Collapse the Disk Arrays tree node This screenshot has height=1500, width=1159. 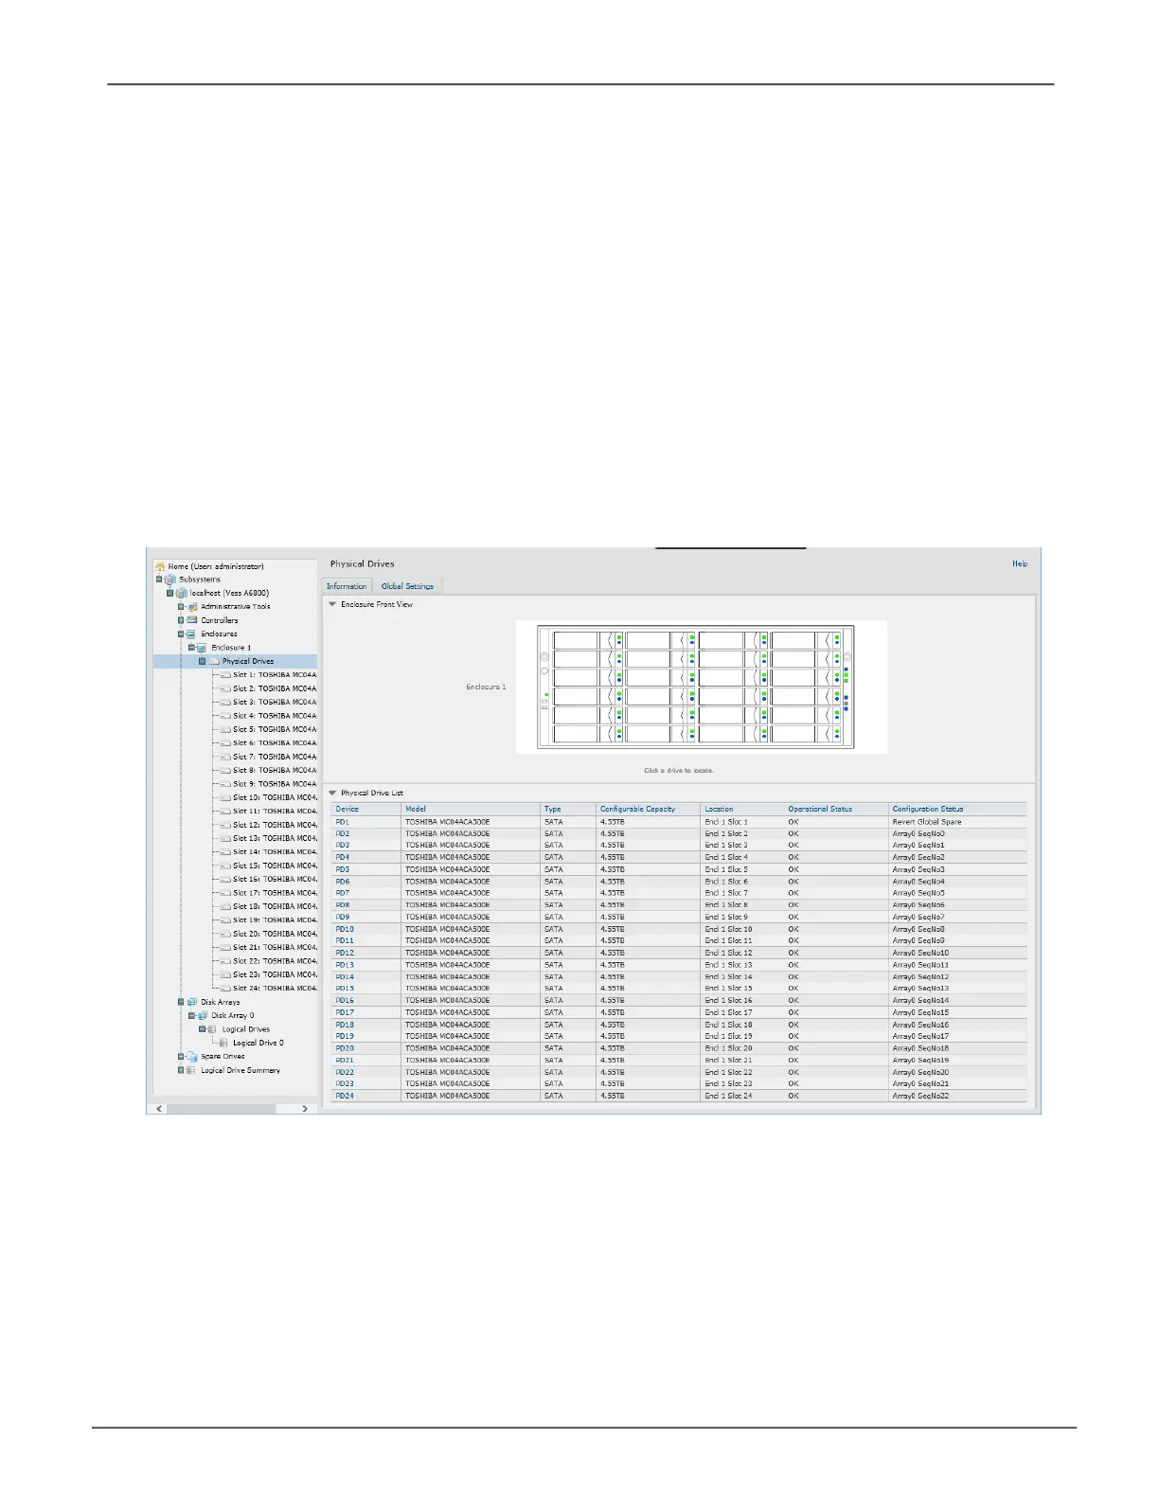tap(181, 1002)
